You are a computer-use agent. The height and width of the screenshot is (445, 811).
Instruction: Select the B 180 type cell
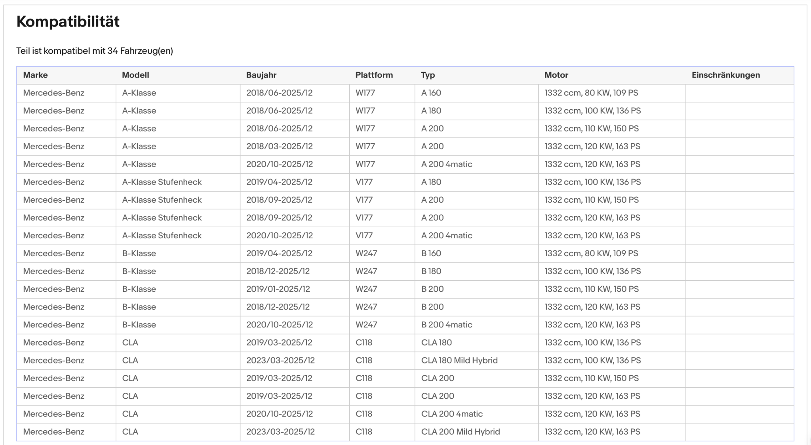[x=476, y=271]
